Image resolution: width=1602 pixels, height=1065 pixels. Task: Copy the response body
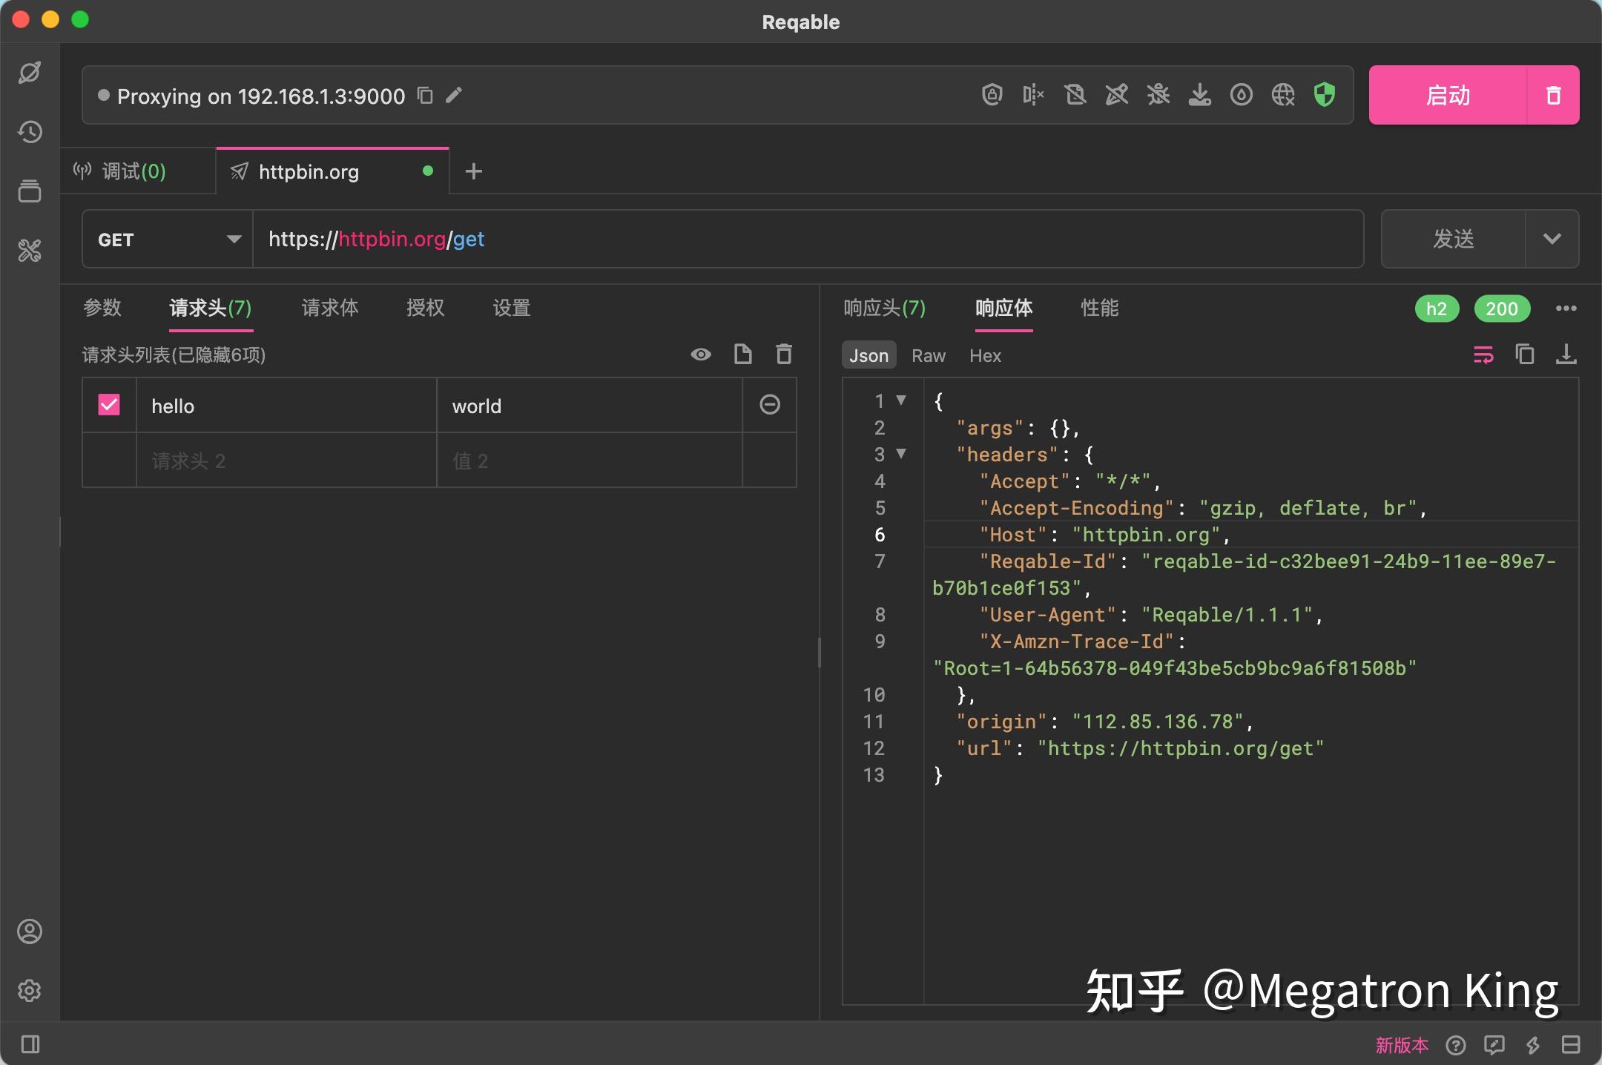tap(1525, 355)
